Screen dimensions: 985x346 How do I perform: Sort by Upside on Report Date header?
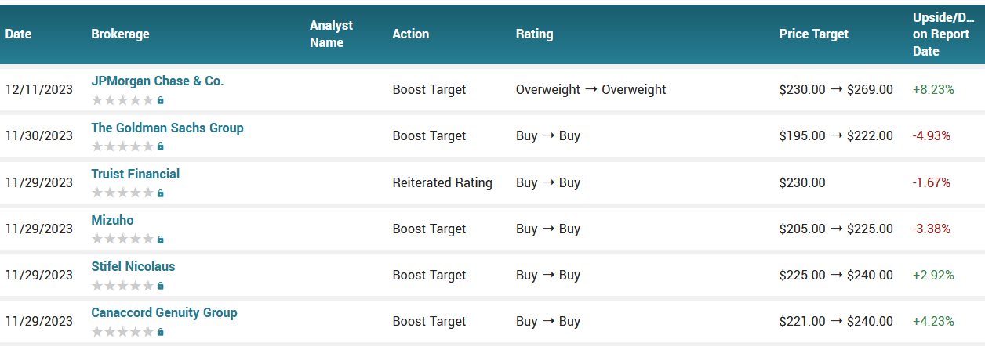tap(943, 34)
